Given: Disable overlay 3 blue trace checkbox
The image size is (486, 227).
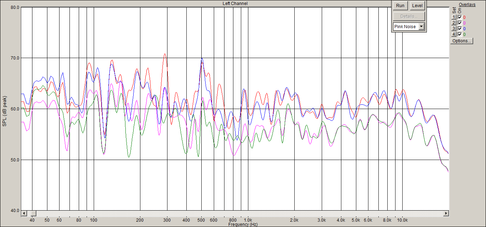Looking at the screenshot, I should coord(460,29).
